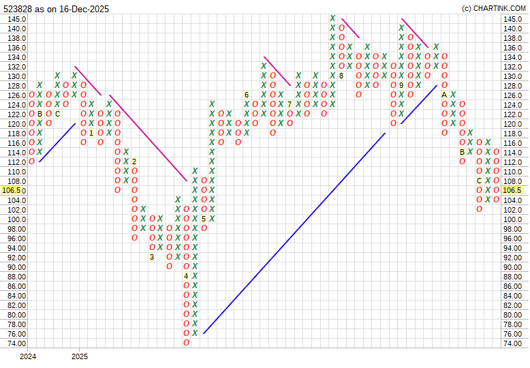
Task: Click the 2024 year label on x-axis
Action: pos(28,356)
